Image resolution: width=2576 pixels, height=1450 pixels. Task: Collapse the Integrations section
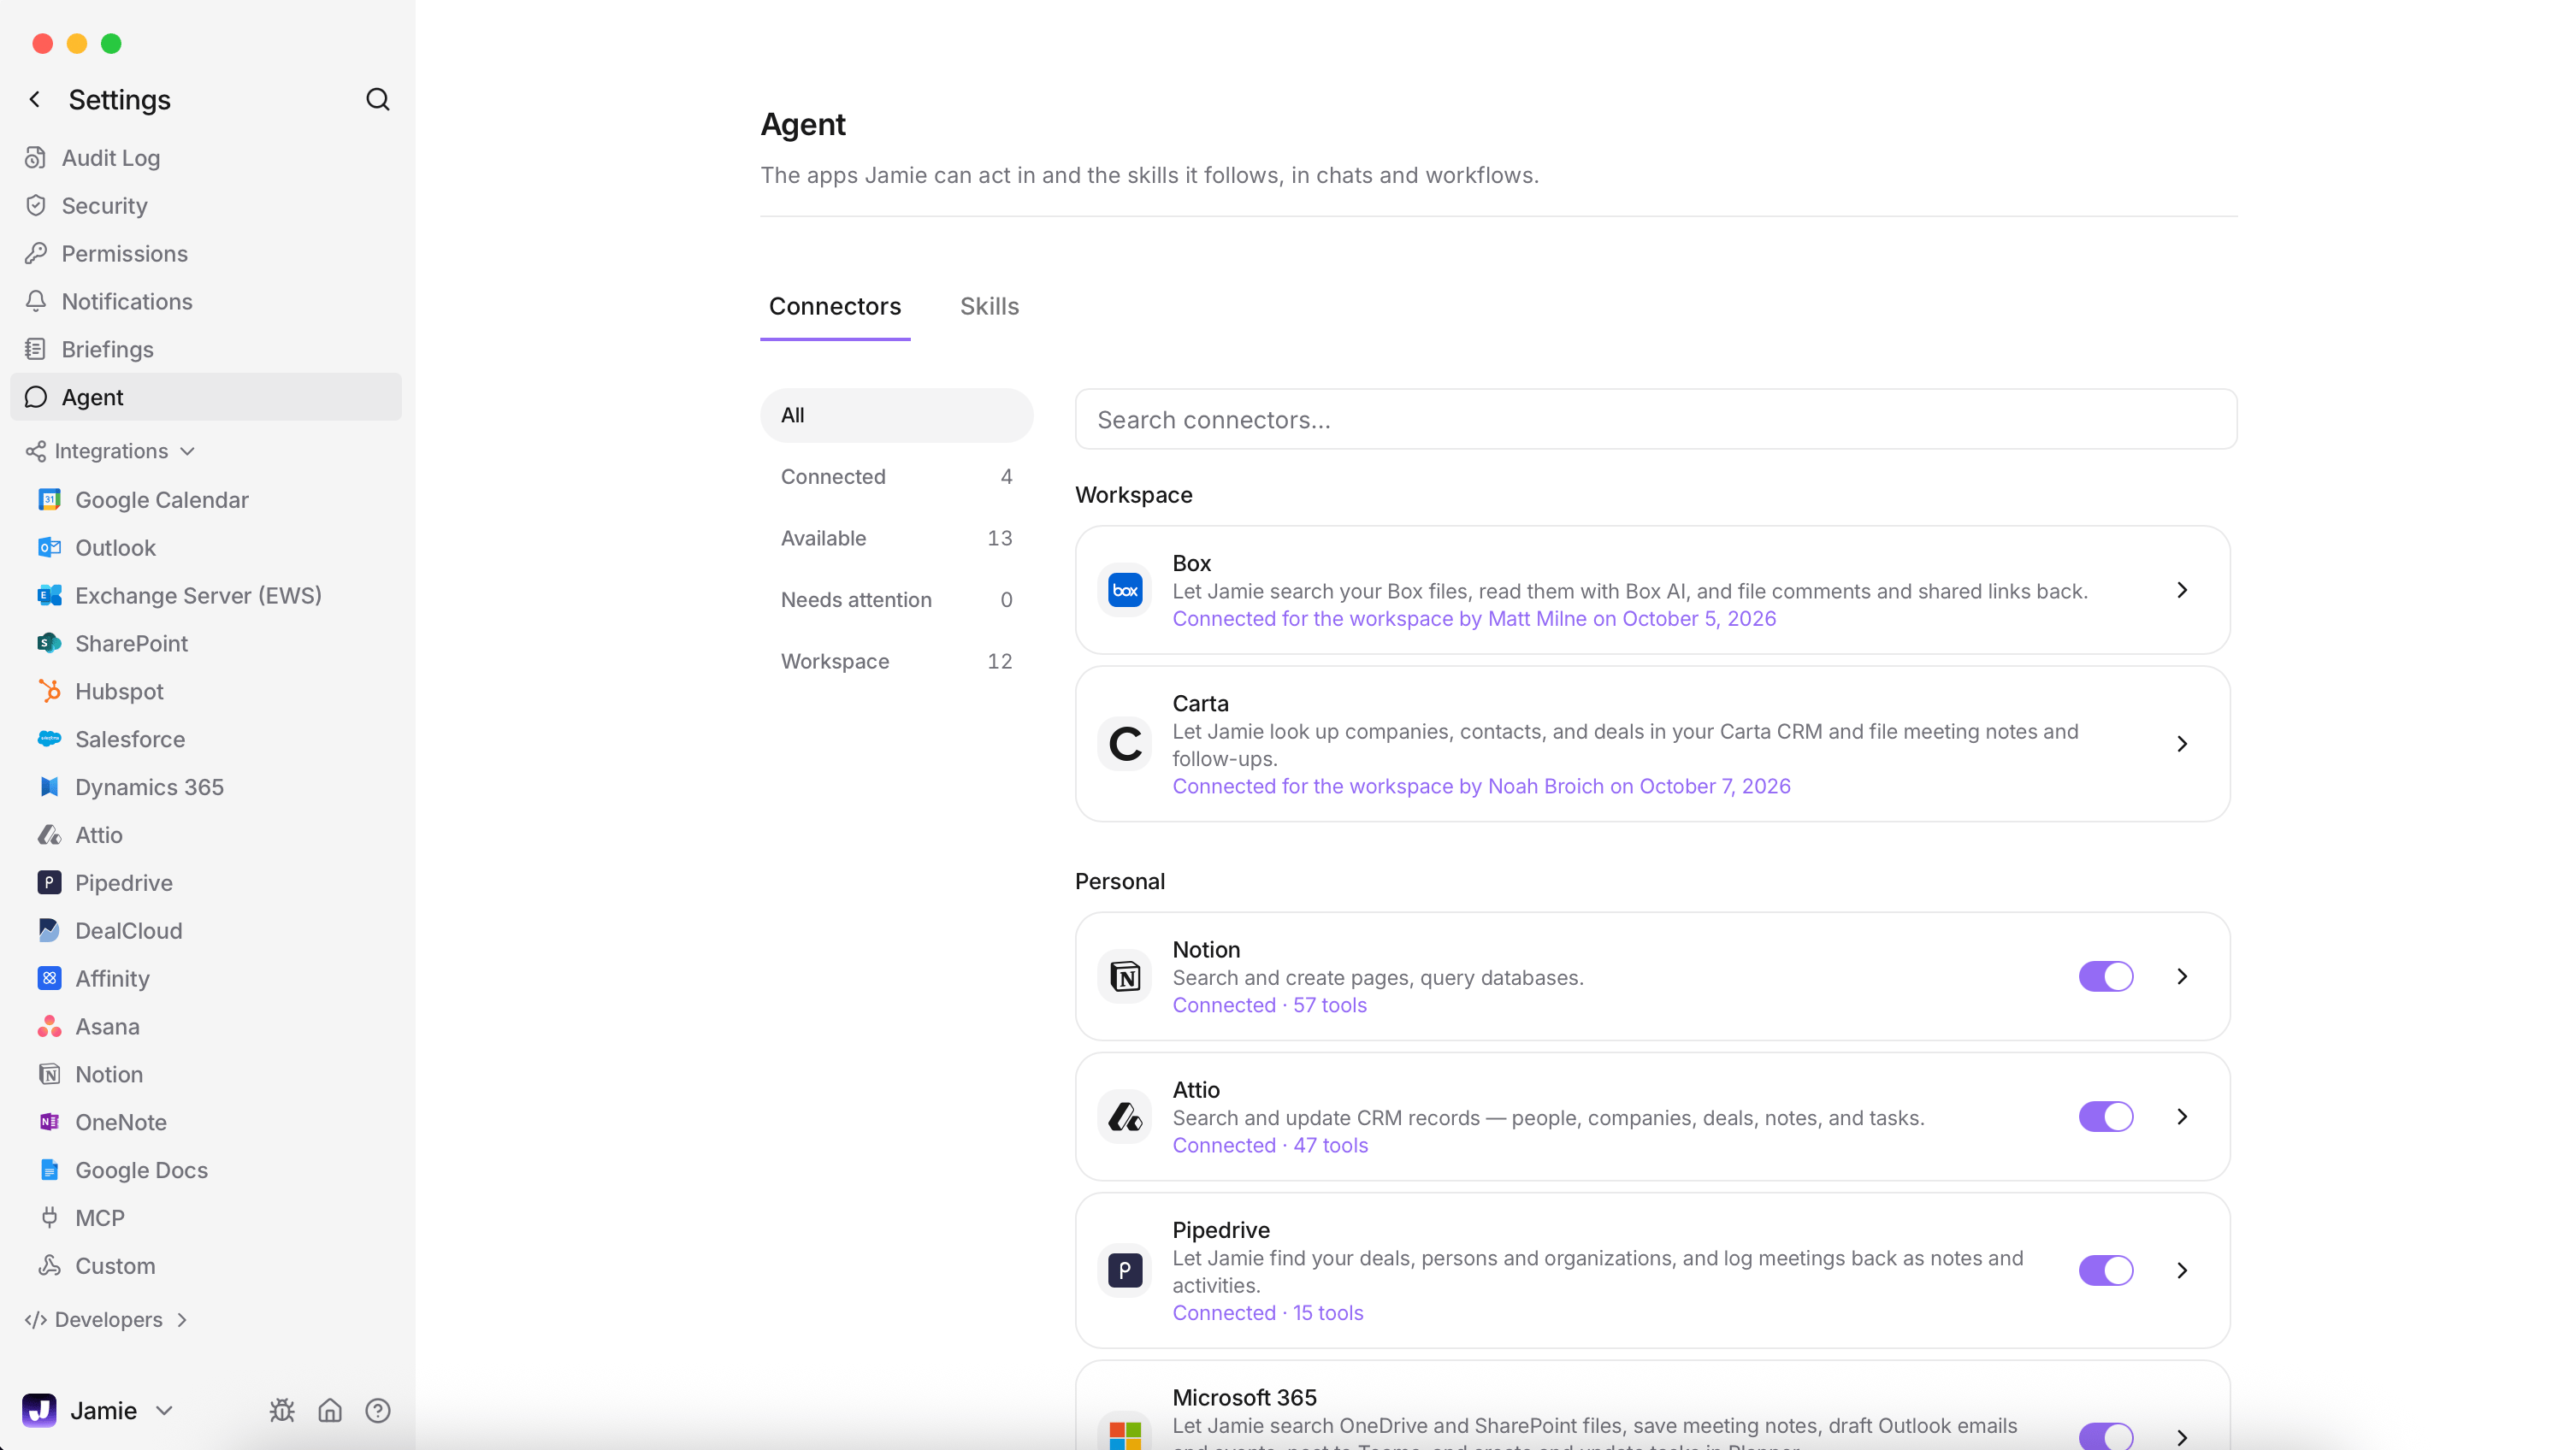(x=110, y=451)
